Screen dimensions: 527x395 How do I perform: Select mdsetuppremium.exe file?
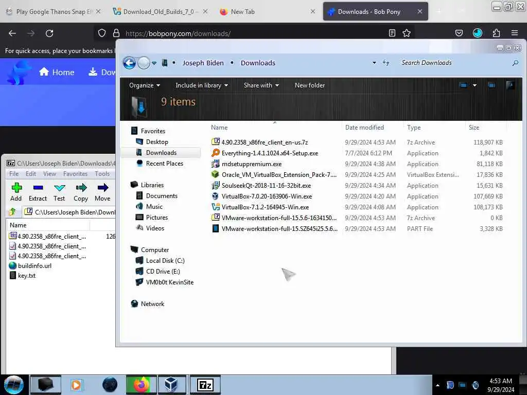[x=251, y=164]
